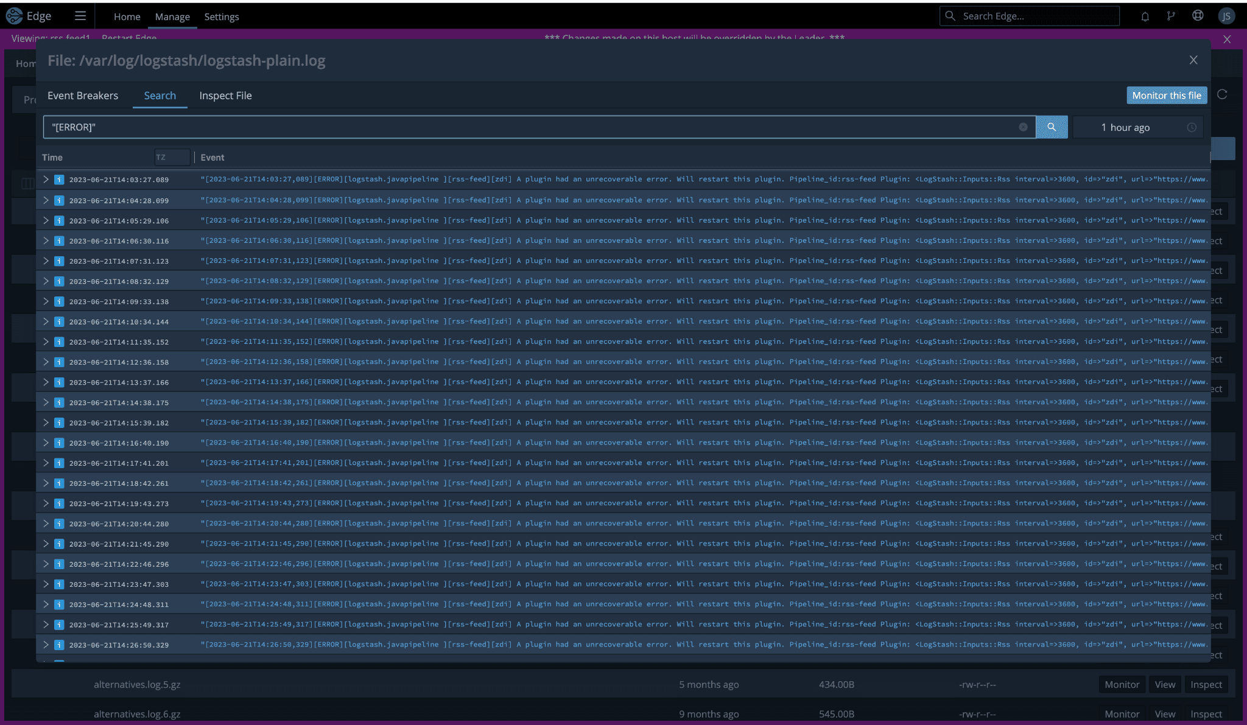Click the Monitor this file button

tap(1166, 95)
